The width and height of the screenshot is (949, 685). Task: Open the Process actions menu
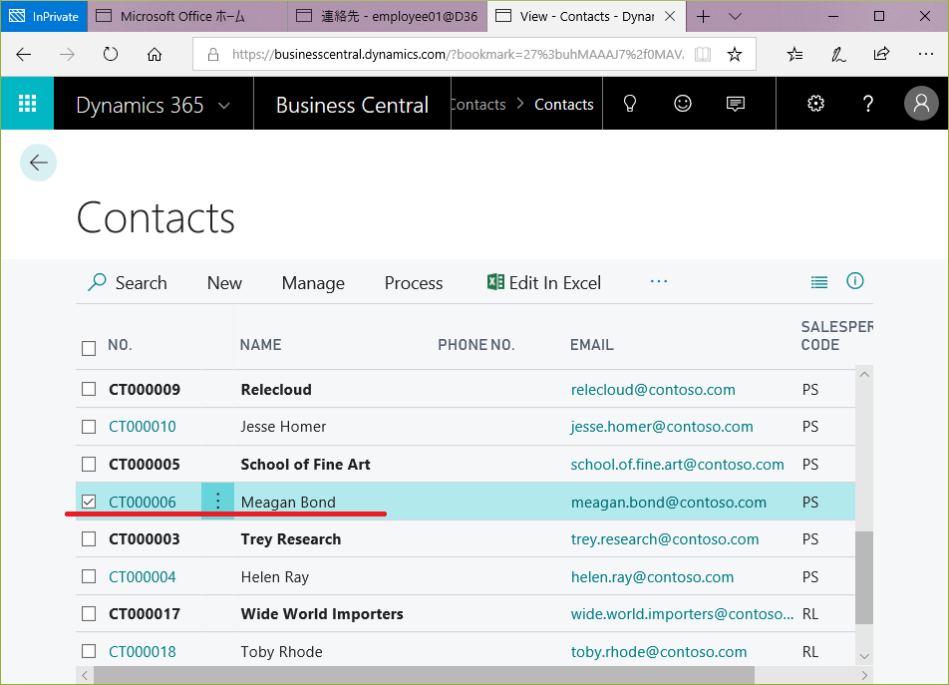tap(414, 282)
